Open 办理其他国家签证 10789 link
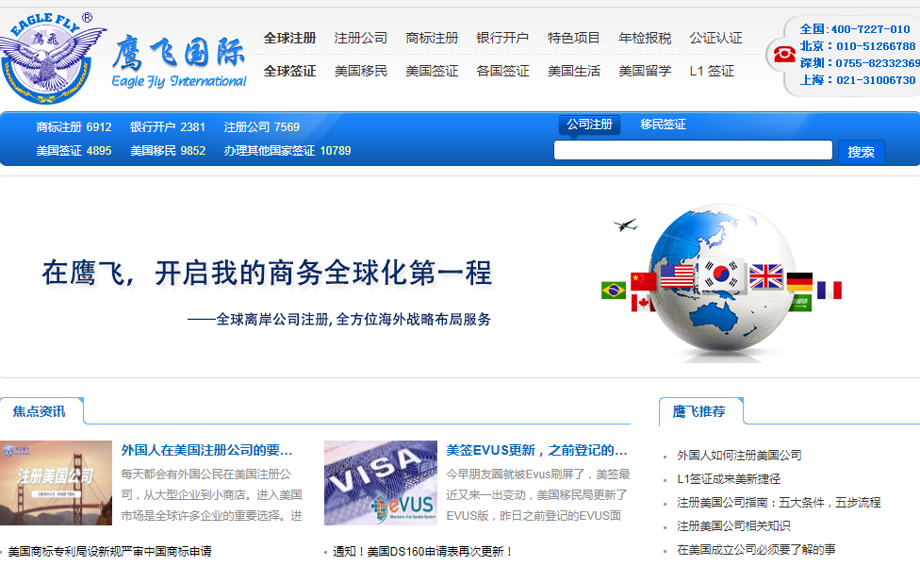Screen dimensions: 920x566 point(287,151)
